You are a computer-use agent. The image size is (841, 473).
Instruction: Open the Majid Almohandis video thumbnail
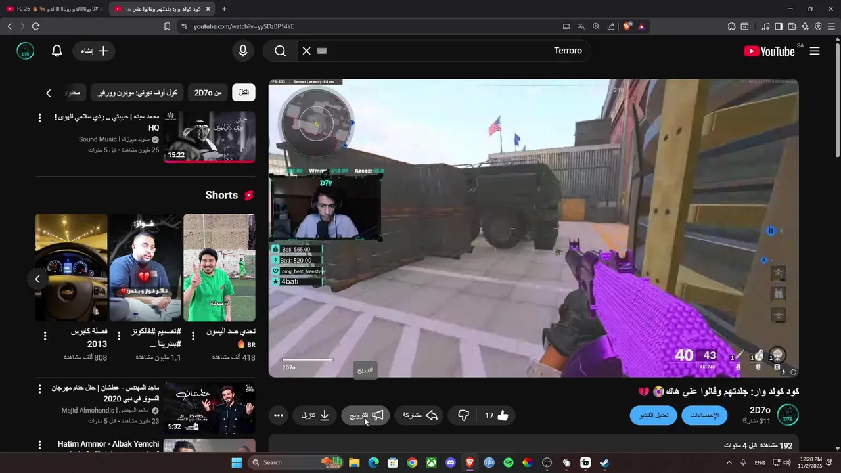(x=210, y=408)
